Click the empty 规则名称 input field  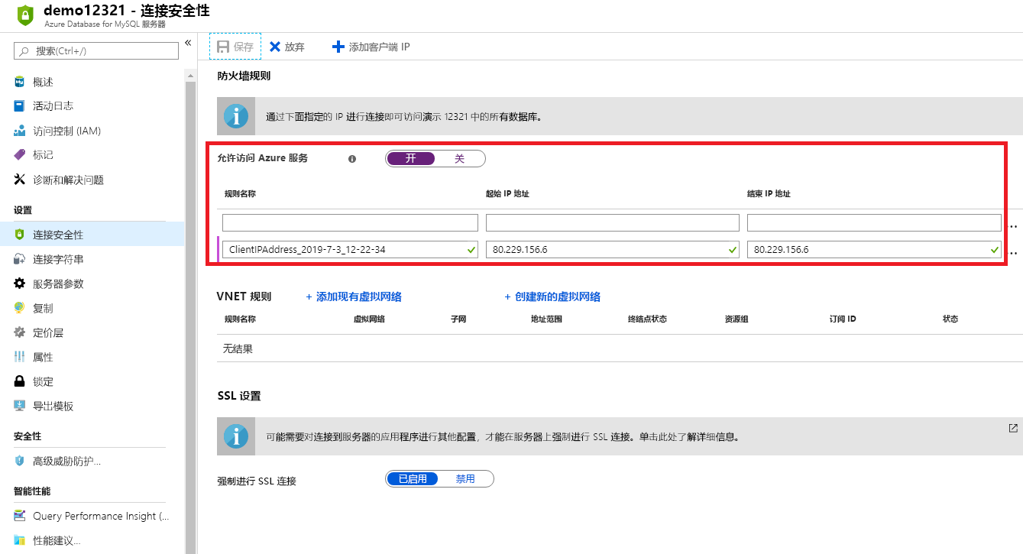(350, 222)
